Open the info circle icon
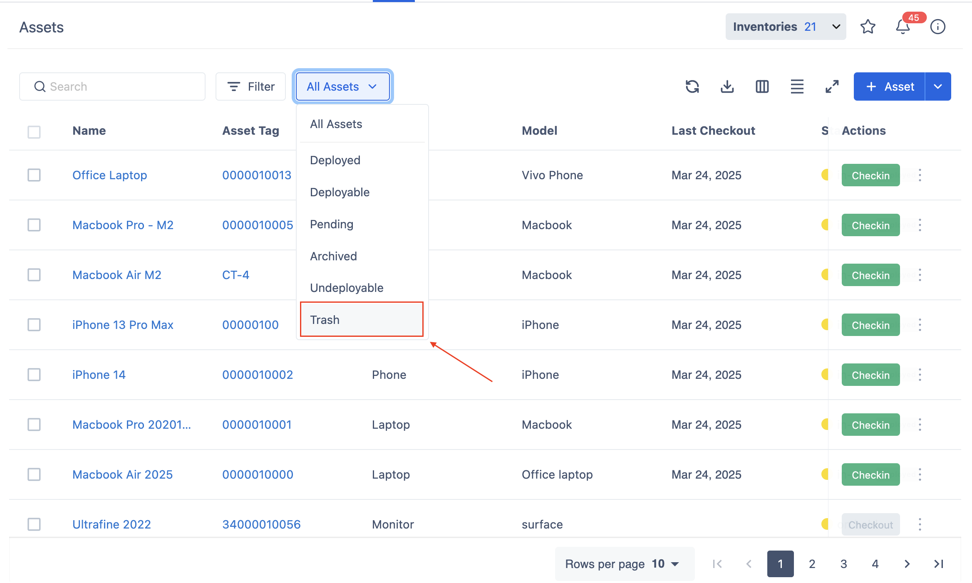Viewport: 972px width, 583px height. click(x=937, y=27)
